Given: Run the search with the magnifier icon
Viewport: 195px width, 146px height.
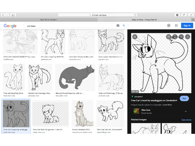Looking at the screenshot, I should tap(124, 26).
